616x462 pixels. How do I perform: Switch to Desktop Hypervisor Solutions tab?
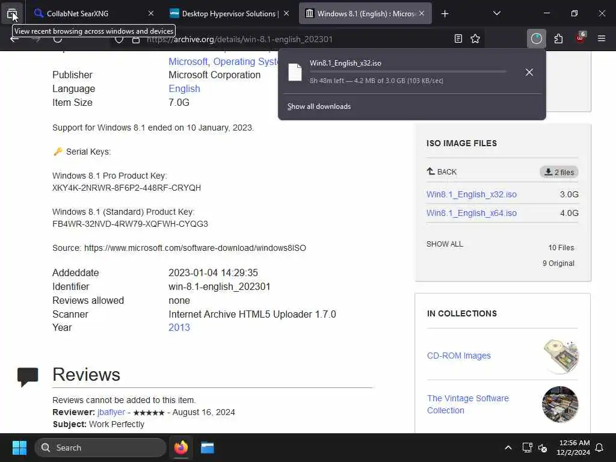[230, 14]
